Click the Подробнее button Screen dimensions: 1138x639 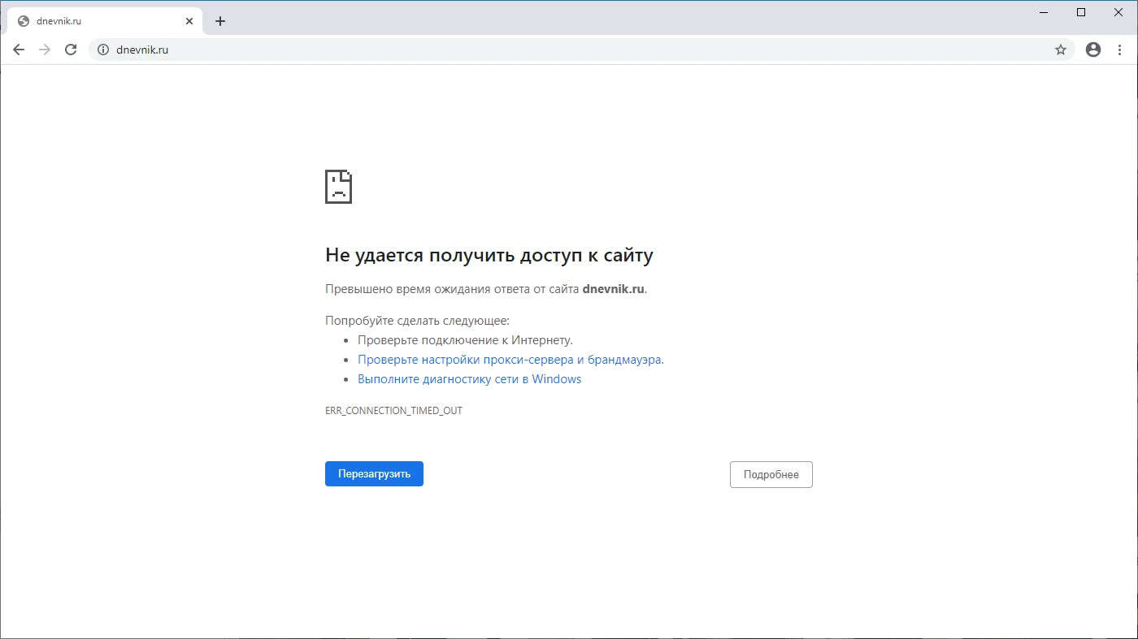(x=771, y=475)
